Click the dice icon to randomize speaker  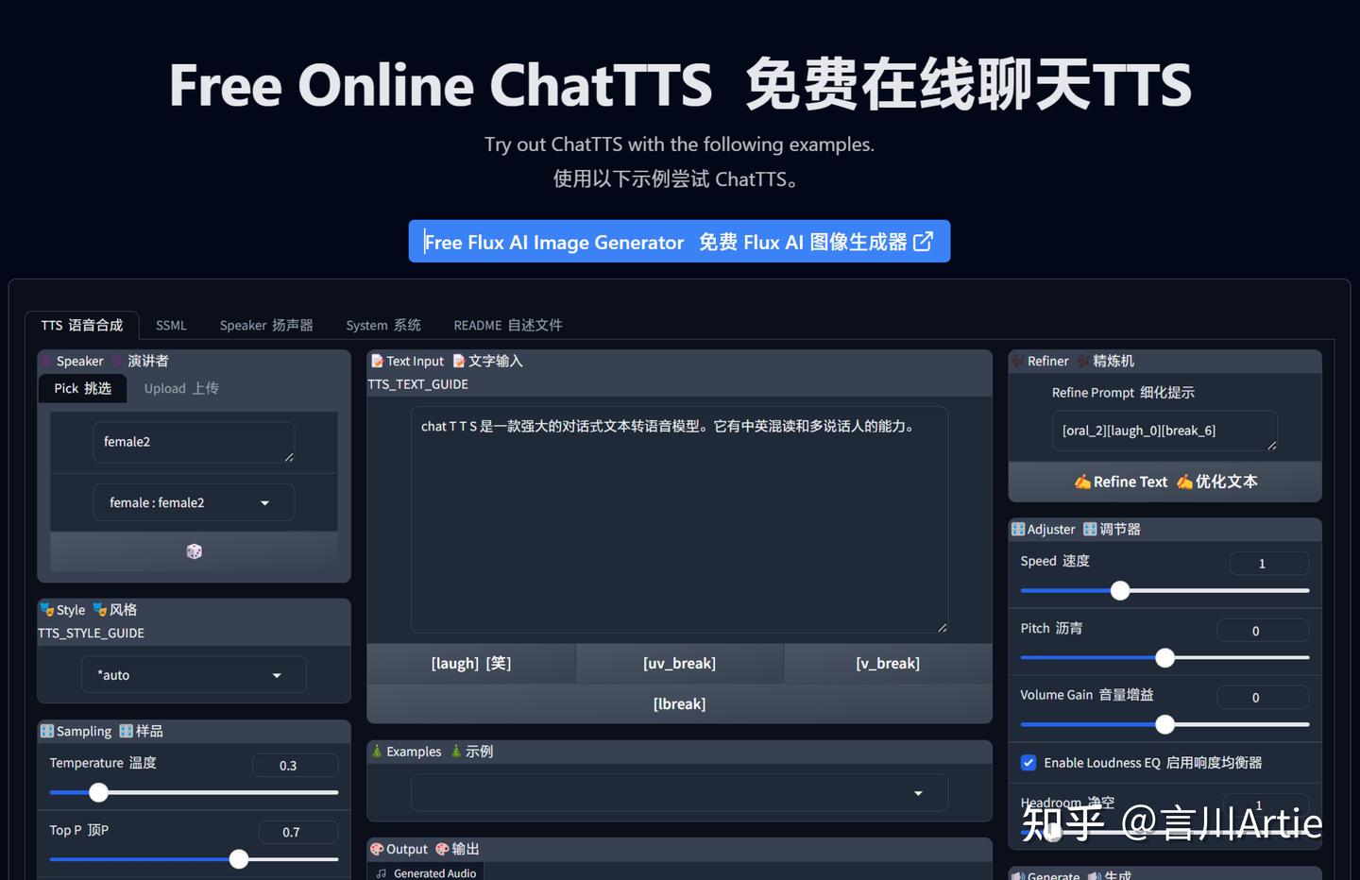pyautogui.click(x=194, y=551)
